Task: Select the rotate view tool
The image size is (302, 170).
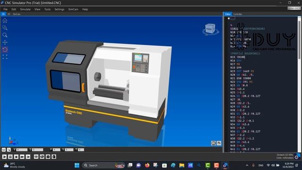Action: point(5,50)
